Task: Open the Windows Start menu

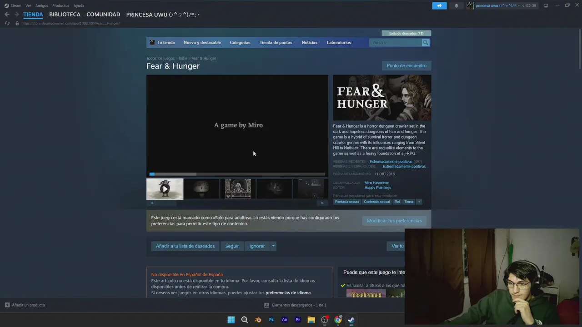Action: tap(231, 320)
